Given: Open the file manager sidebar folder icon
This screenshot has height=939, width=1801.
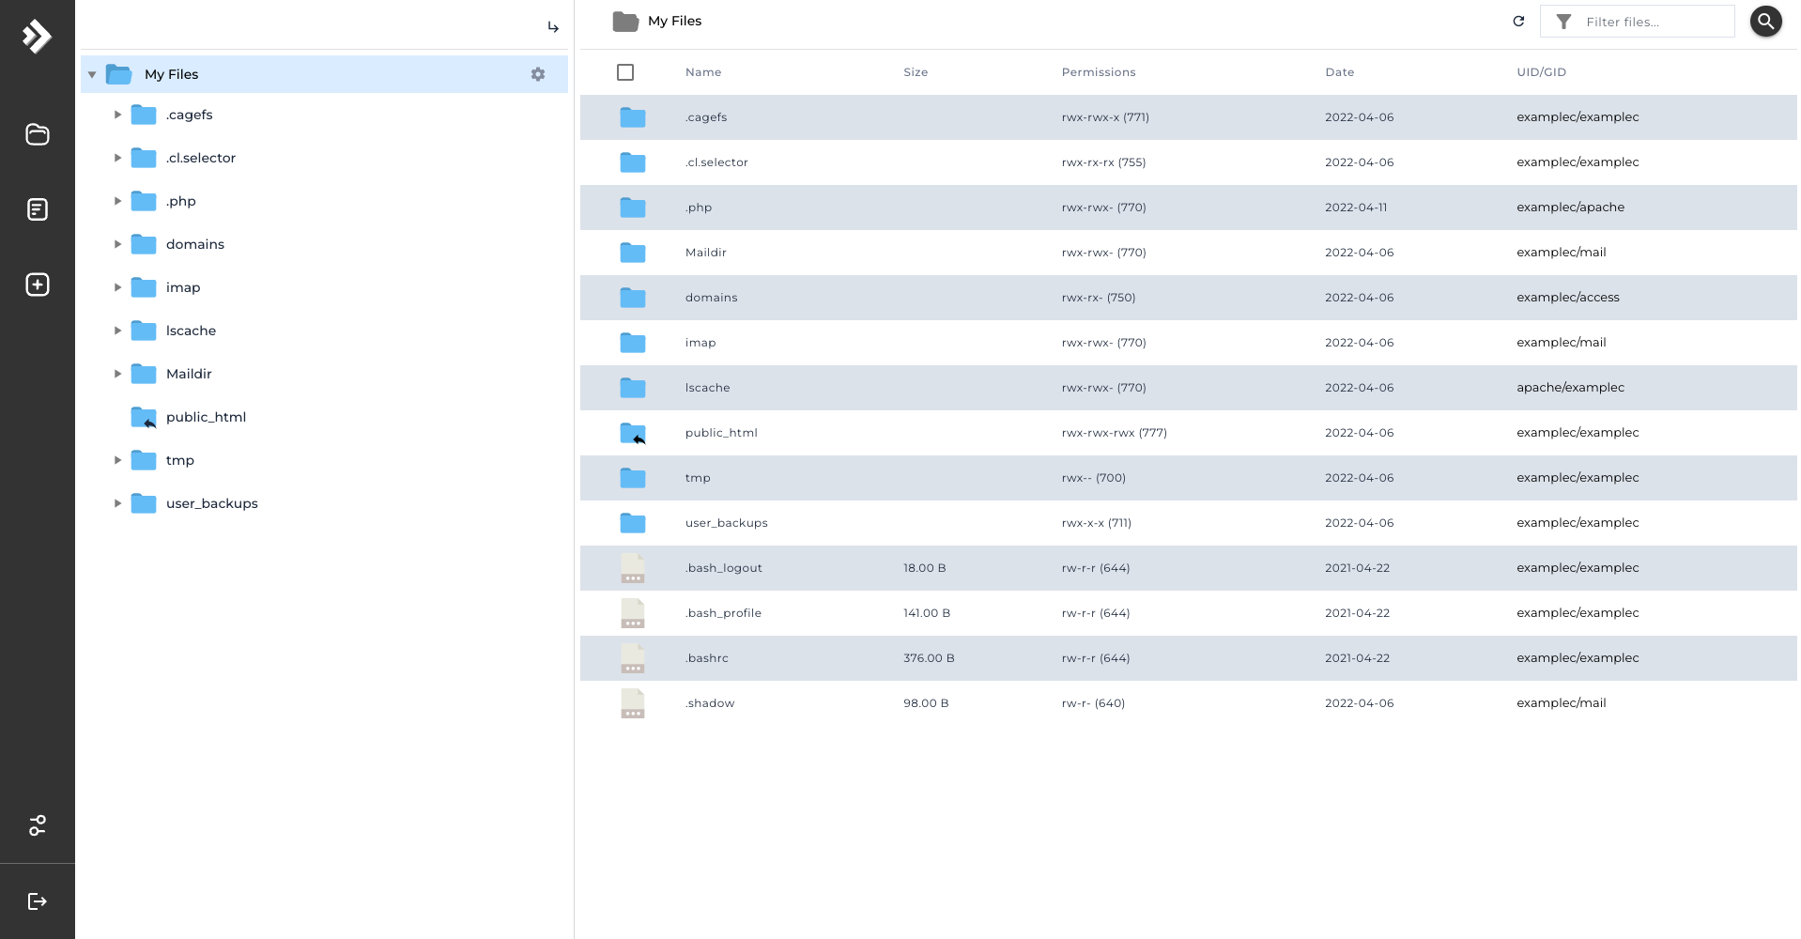Looking at the screenshot, I should pyautogui.click(x=37, y=134).
